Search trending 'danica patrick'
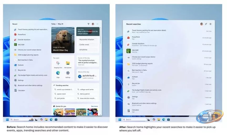This screenshot has width=227, height=135. 87,94
